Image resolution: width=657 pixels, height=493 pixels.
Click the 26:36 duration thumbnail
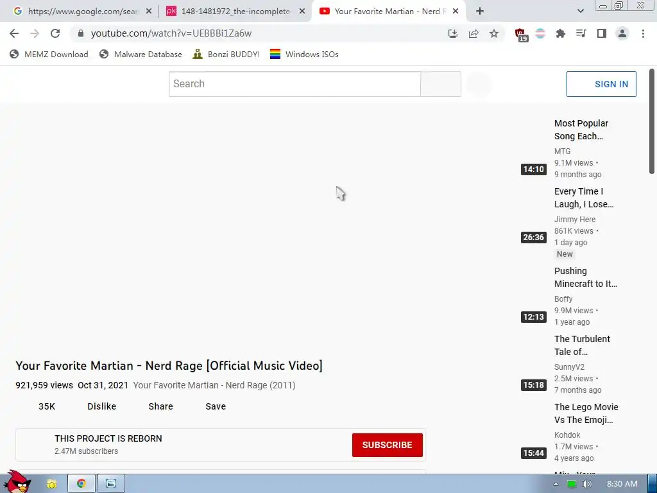[x=533, y=238]
